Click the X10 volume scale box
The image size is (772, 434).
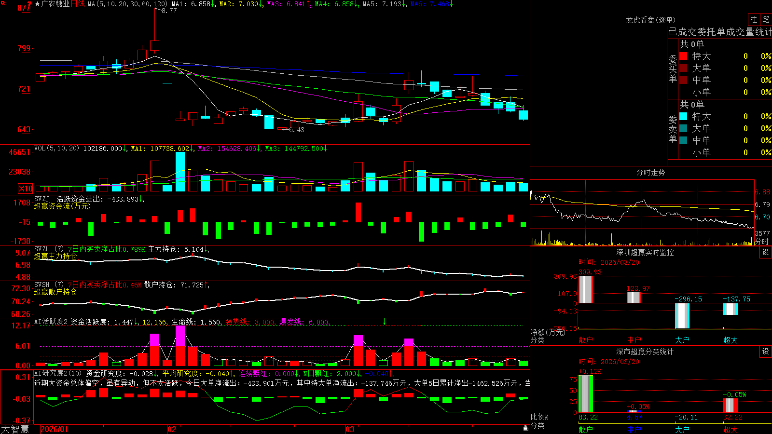[26, 189]
